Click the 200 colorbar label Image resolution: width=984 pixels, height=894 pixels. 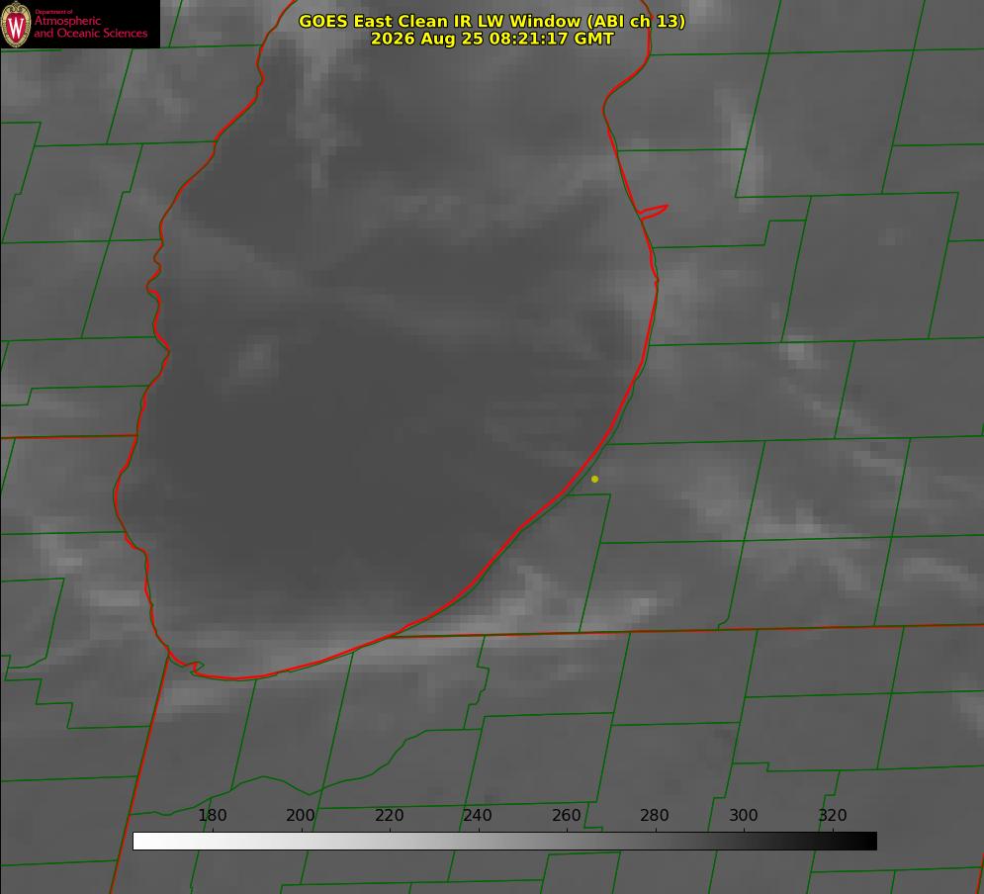pyautogui.click(x=301, y=815)
